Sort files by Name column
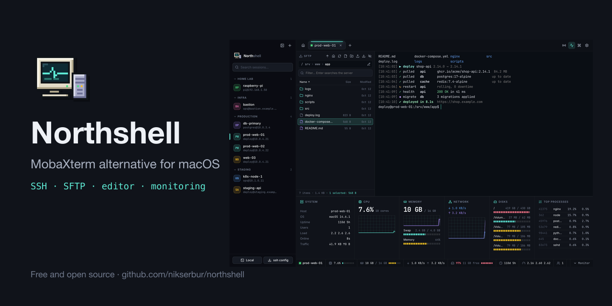Screen dimensions: 612x306 point(305,82)
